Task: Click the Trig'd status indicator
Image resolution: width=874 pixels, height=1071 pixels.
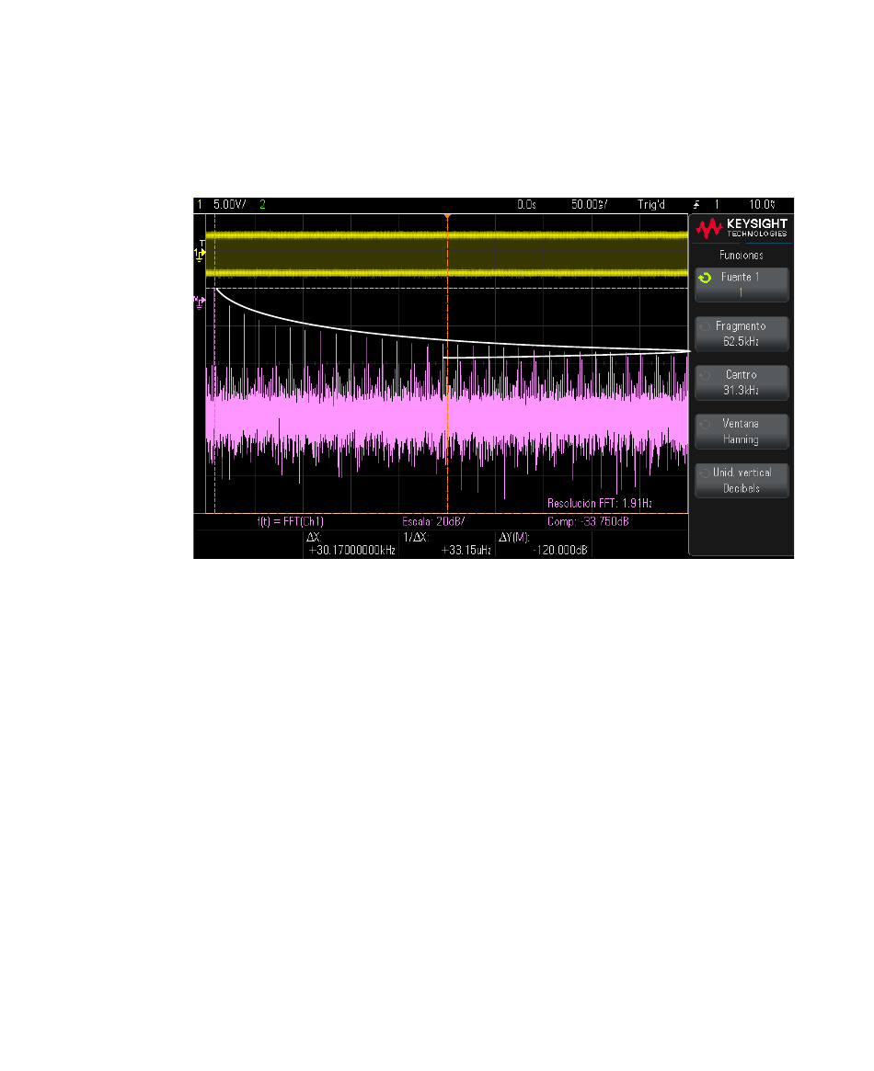Action: (x=651, y=204)
